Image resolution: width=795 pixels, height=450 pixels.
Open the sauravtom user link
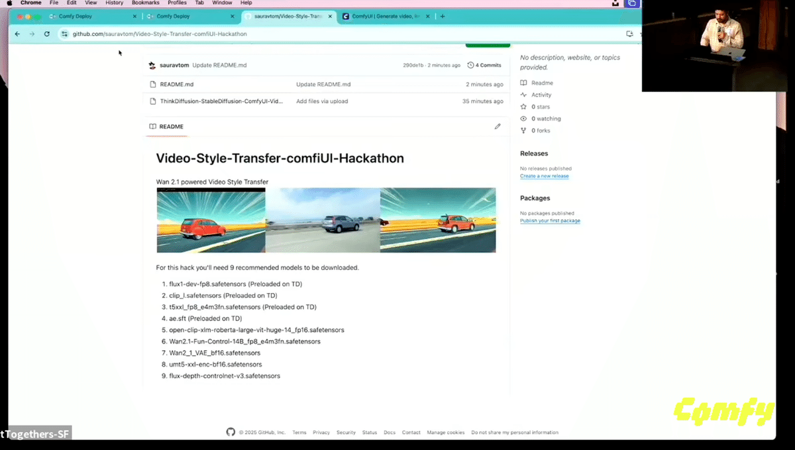174,66
